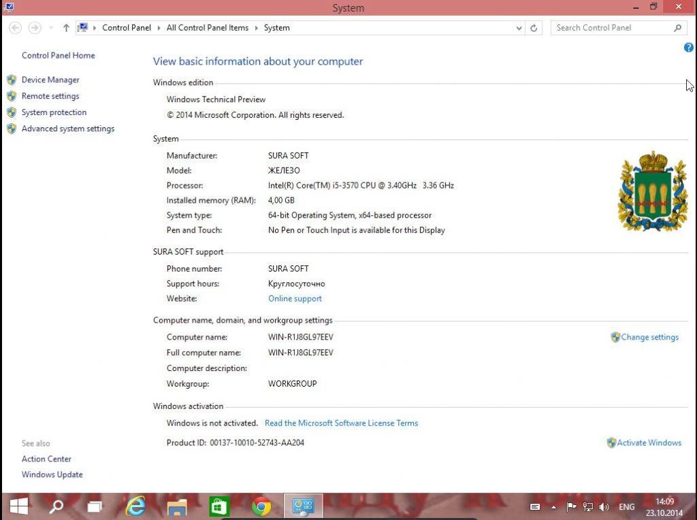
Task: Open the touch keyboard tray icon
Action: tap(535, 506)
